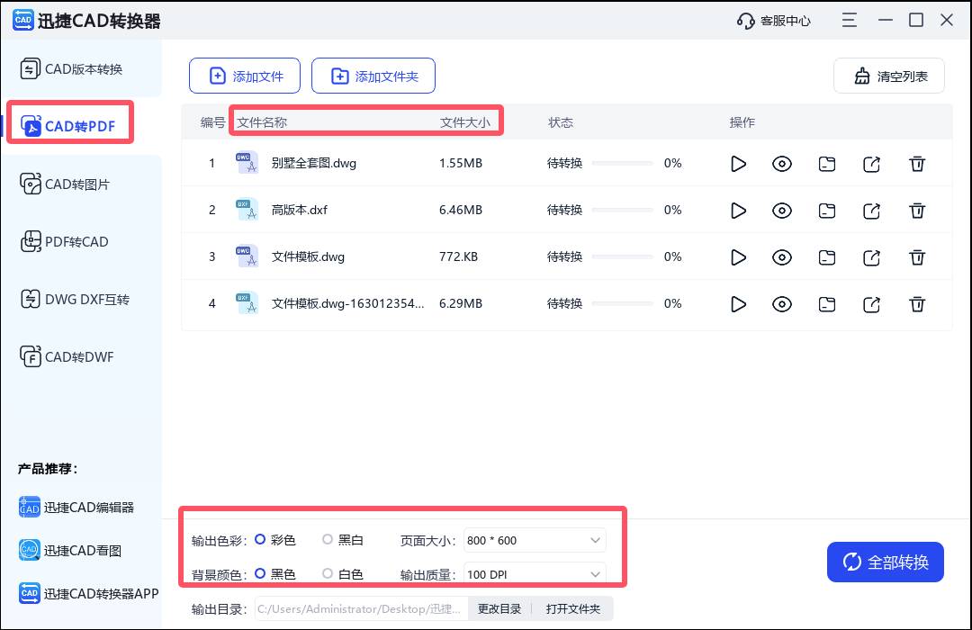Click the 添加文件 add file button
This screenshot has height=630, width=972.
tap(244, 76)
